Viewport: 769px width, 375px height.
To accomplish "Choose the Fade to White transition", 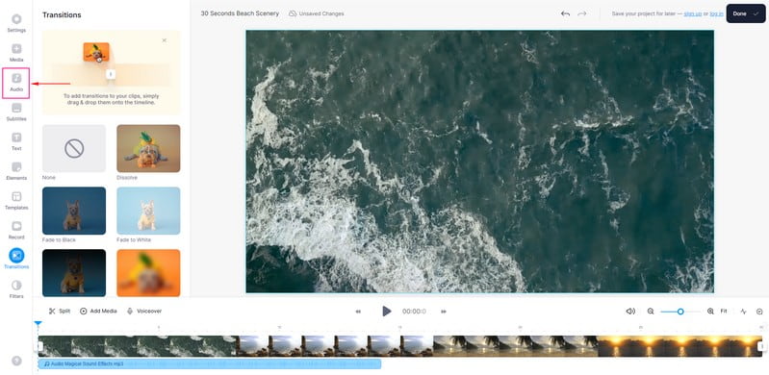I will click(x=148, y=211).
